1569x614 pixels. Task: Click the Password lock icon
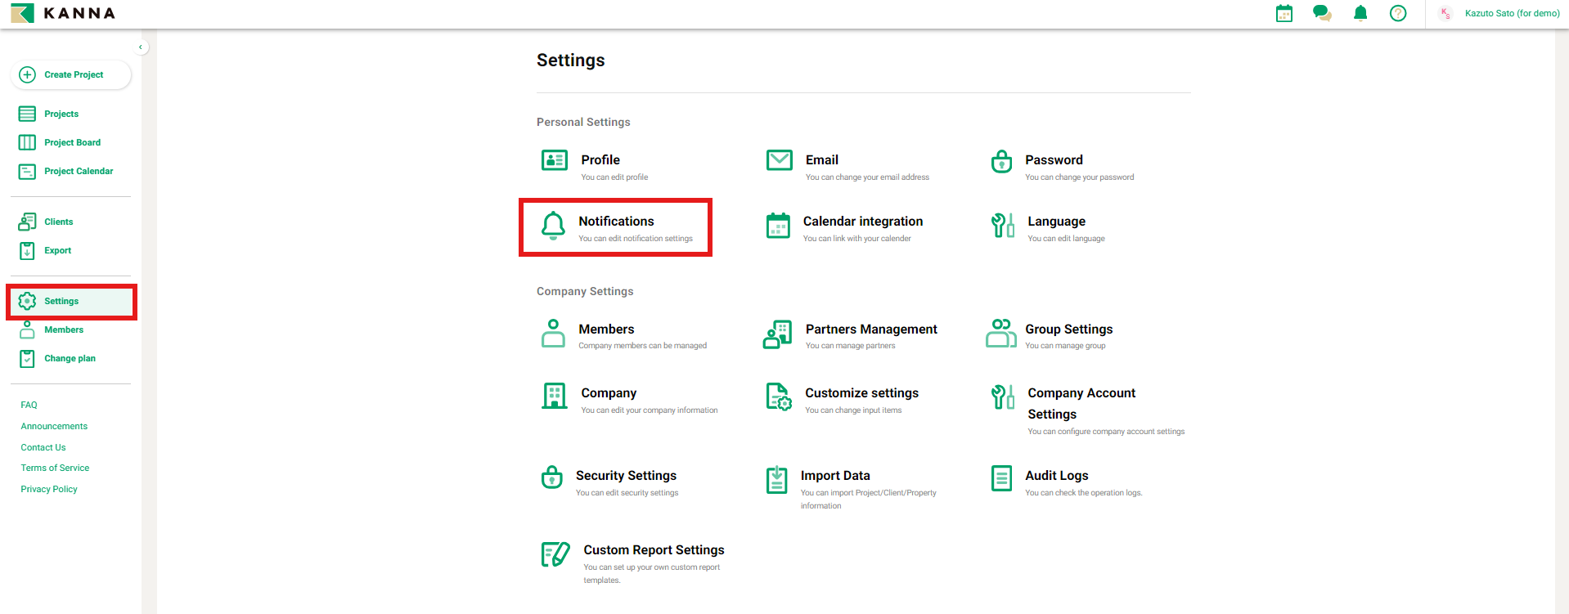pos(1001,162)
